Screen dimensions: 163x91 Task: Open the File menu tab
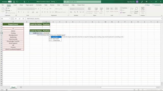coord(3,5)
